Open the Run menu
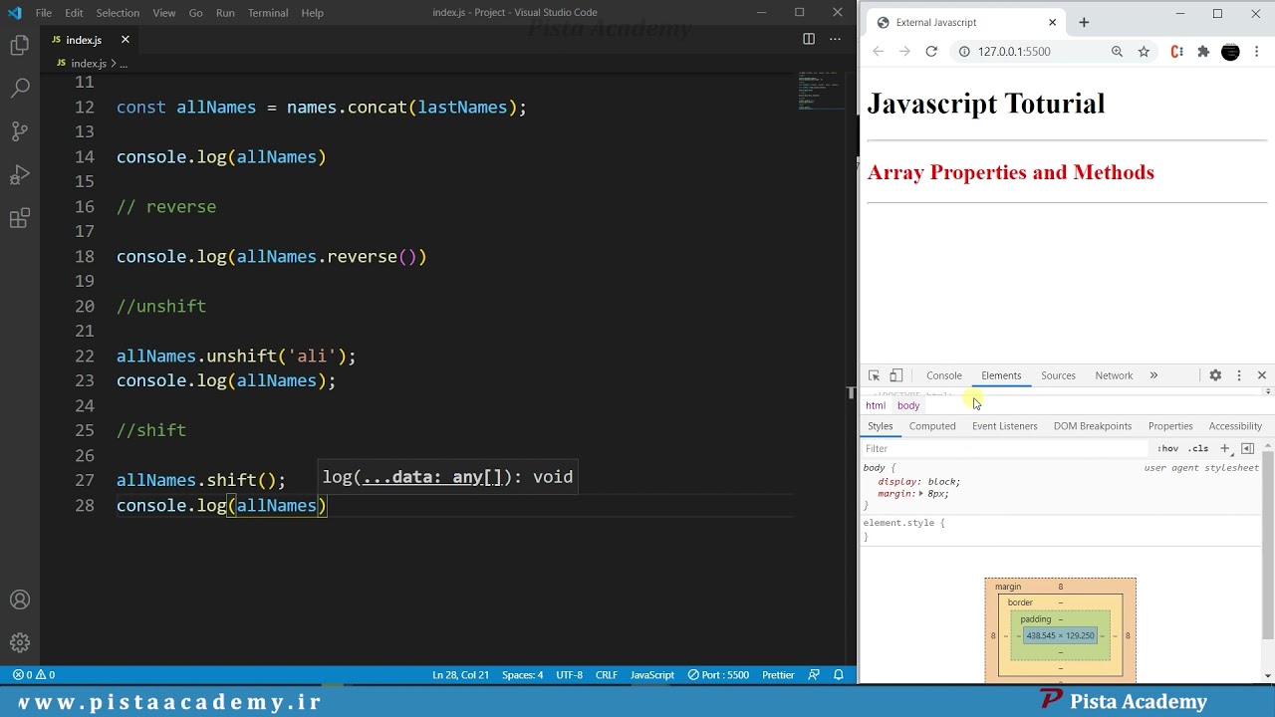 coord(225,13)
